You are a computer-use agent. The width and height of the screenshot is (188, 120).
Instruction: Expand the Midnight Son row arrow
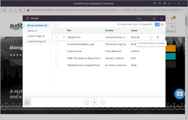coord(64,37)
